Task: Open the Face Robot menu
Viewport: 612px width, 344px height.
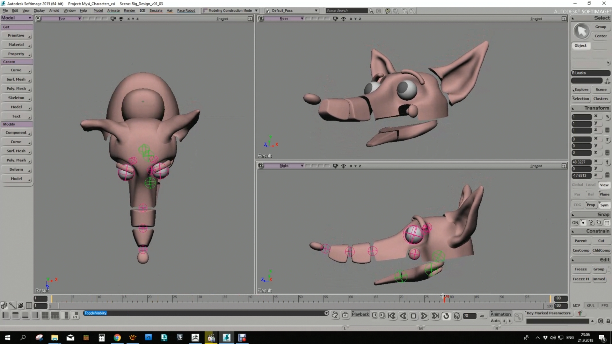Action: (186, 11)
